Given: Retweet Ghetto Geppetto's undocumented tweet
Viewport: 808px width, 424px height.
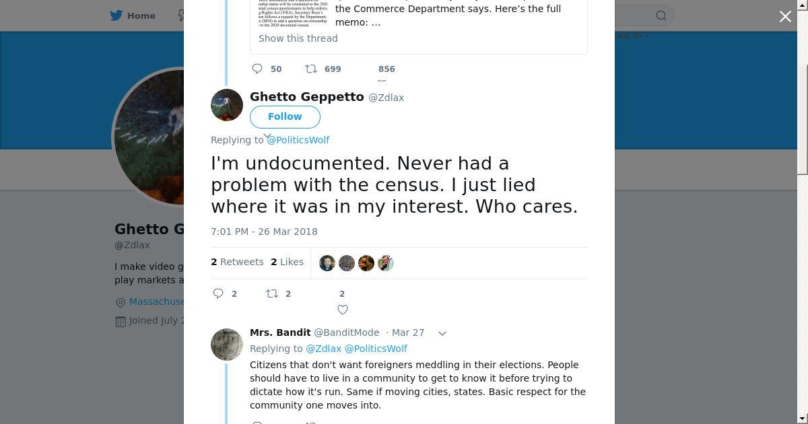Looking at the screenshot, I should (x=272, y=293).
